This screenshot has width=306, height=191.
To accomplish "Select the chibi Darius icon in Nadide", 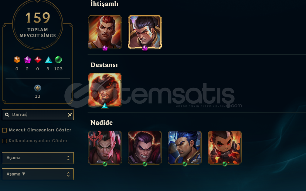I will [225, 148].
